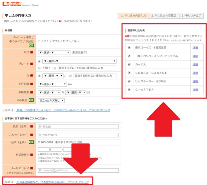Screen dimensions: 207x185
Task: Select the manual color entry radio button
Action: (x=70, y=76)
